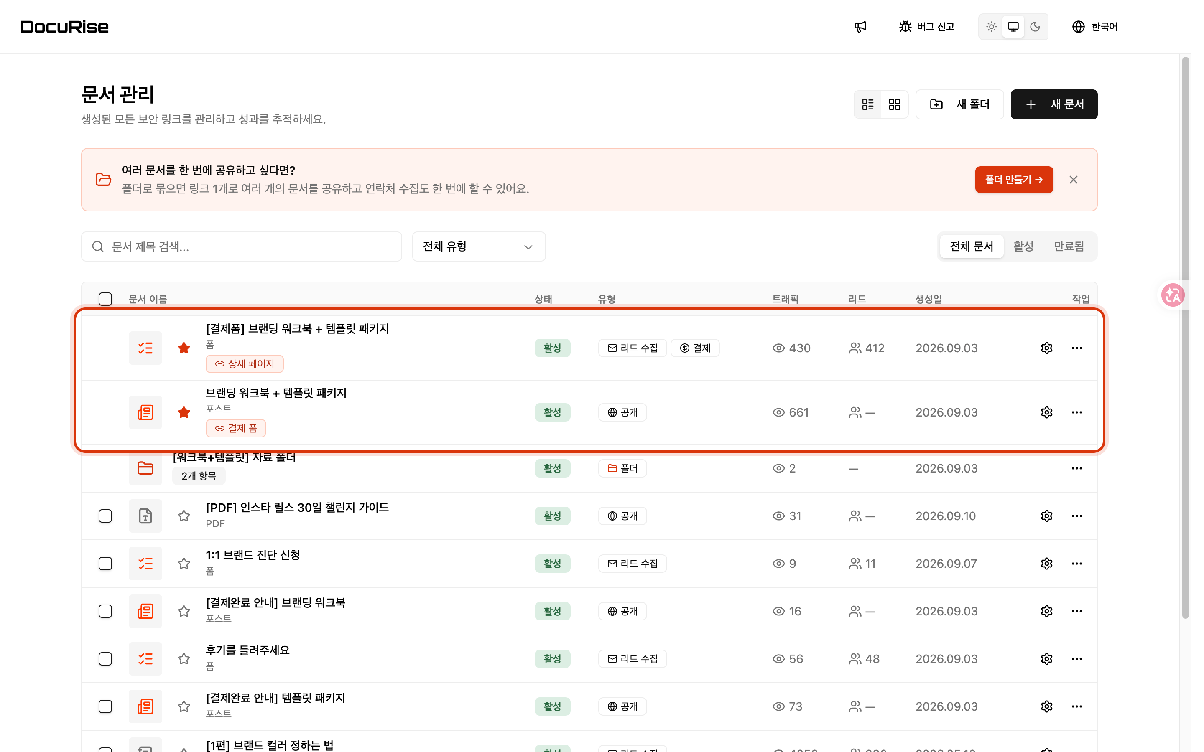The width and height of the screenshot is (1204, 752).
Task: Dismiss the folder sharing banner
Action: click(x=1073, y=180)
